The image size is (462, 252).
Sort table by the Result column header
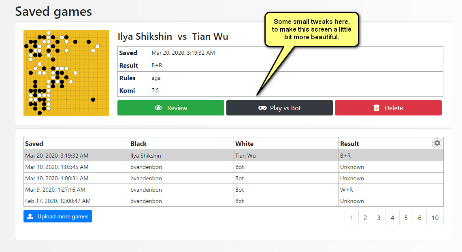(349, 143)
